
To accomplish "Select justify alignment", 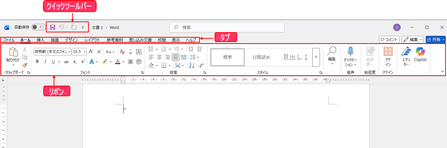I will click(x=175, y=57).
